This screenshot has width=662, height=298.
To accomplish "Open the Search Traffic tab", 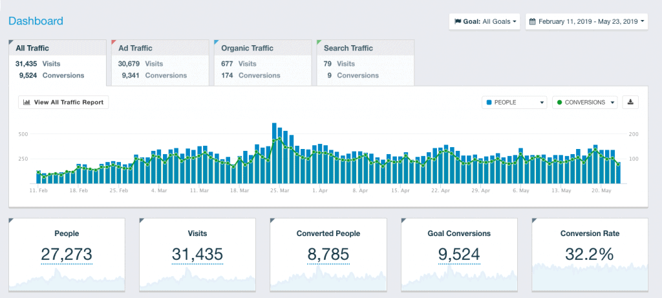I will pos(364,62).
